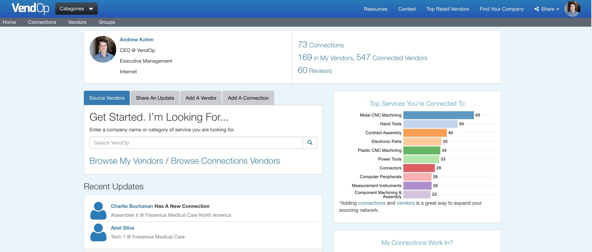Click the Component Machining & Assembly bar
Image resolution: width=592 pixels, height=252 pixels.
pyautogui.click(x=417, y=194)
